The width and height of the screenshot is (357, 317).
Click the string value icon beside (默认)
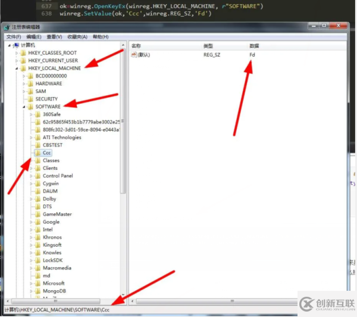(x=134, y=54)
